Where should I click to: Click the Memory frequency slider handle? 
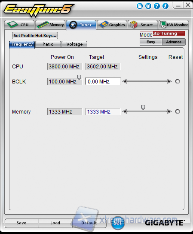[x=143, y=107]
